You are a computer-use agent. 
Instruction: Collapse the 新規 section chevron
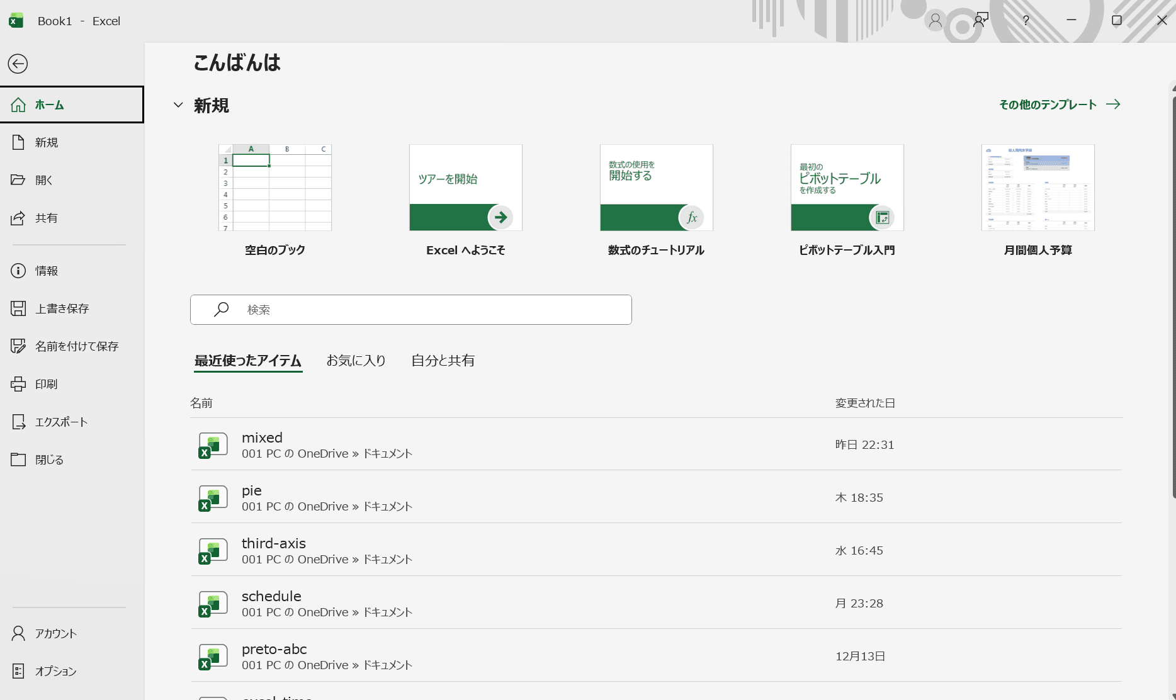tap(178, 105)
